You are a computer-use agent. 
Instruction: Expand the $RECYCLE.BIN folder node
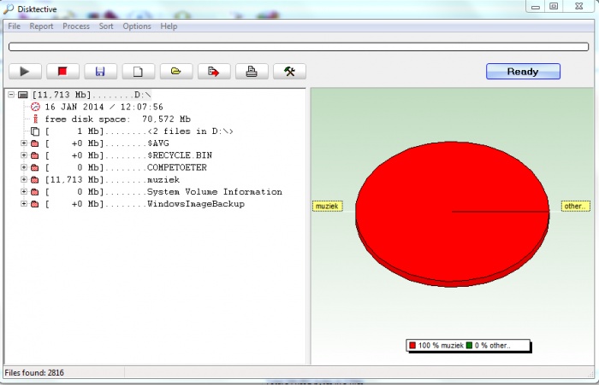tap(24, 155)
